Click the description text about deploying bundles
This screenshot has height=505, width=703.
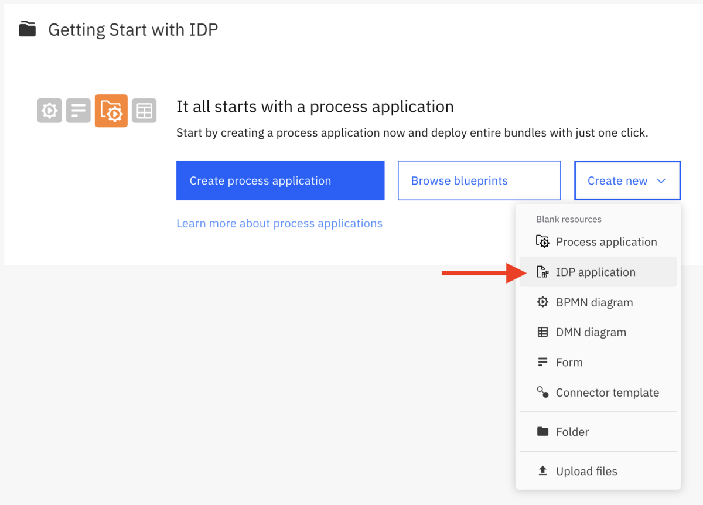(x=412, y=133)
